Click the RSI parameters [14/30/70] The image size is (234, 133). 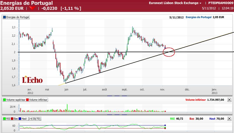34,119
